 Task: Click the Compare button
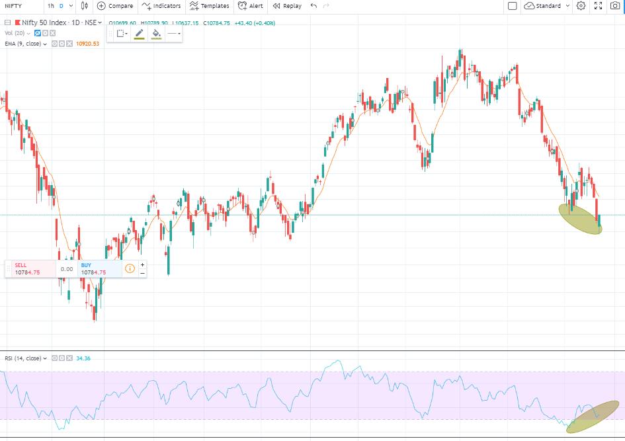pyautogui.click(x=115, y=5)
